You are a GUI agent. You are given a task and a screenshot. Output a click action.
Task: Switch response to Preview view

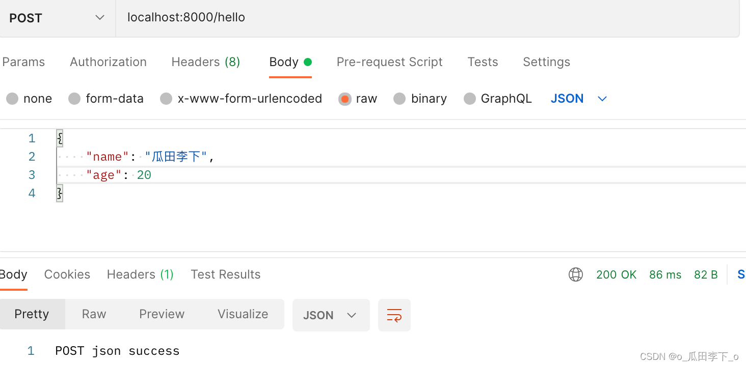pos(162,314)
